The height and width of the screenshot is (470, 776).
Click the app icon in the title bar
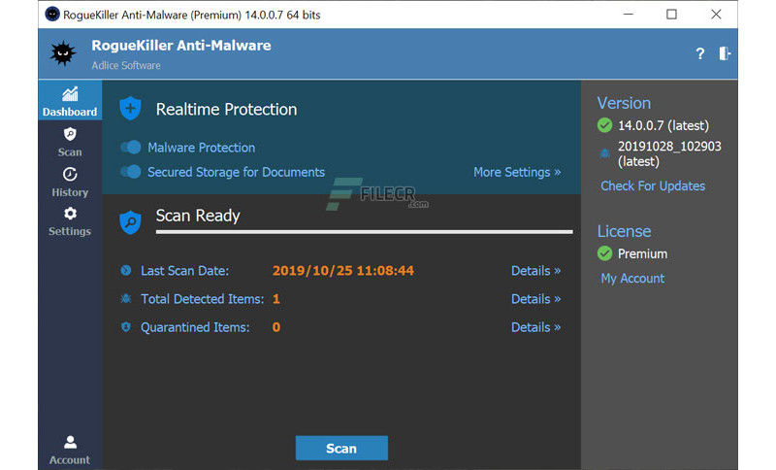coord(52,15)
